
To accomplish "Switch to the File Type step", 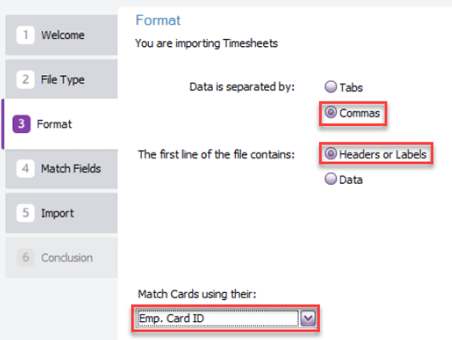I will tap(61, 79).
